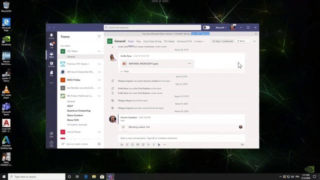Screen dimensions: 320x180
Task: Open Task View on the taskbar
Action: coord(77,176)
